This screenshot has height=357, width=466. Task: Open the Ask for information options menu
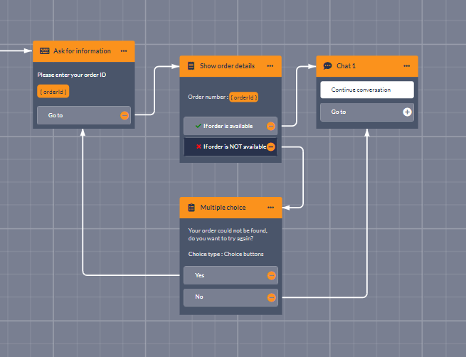coord(124,51)
